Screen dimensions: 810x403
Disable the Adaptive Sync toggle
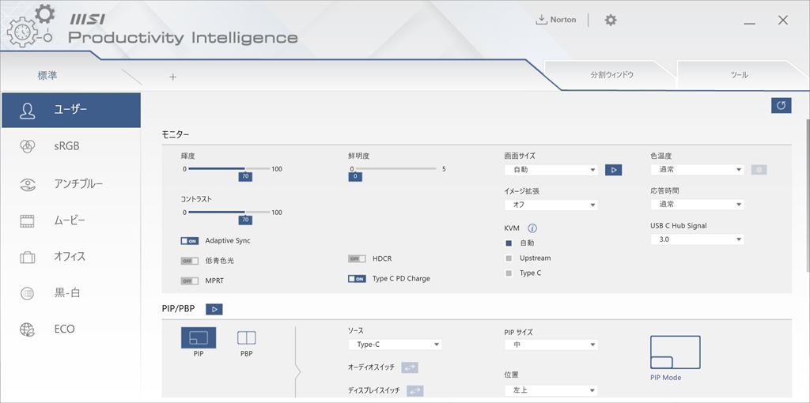(x=190, y=241)
